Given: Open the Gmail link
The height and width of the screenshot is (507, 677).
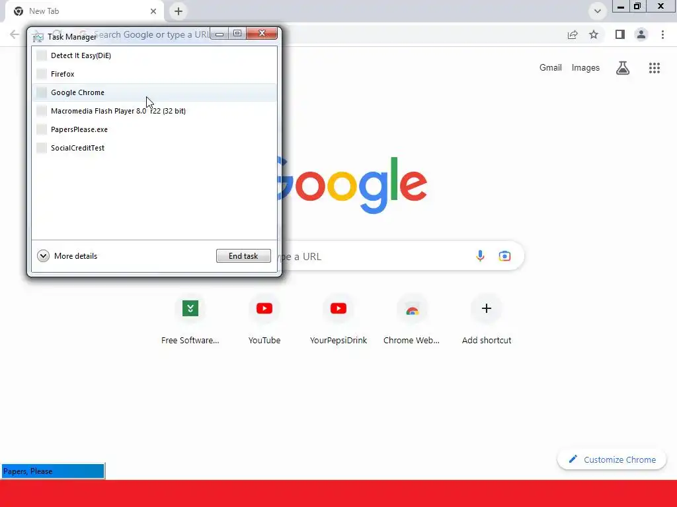Looking at the screenshot, I should click(551, 68).
